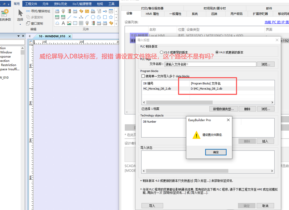
Task: Select V4.0 or newer firmware radio
Action: coord(217,52)
